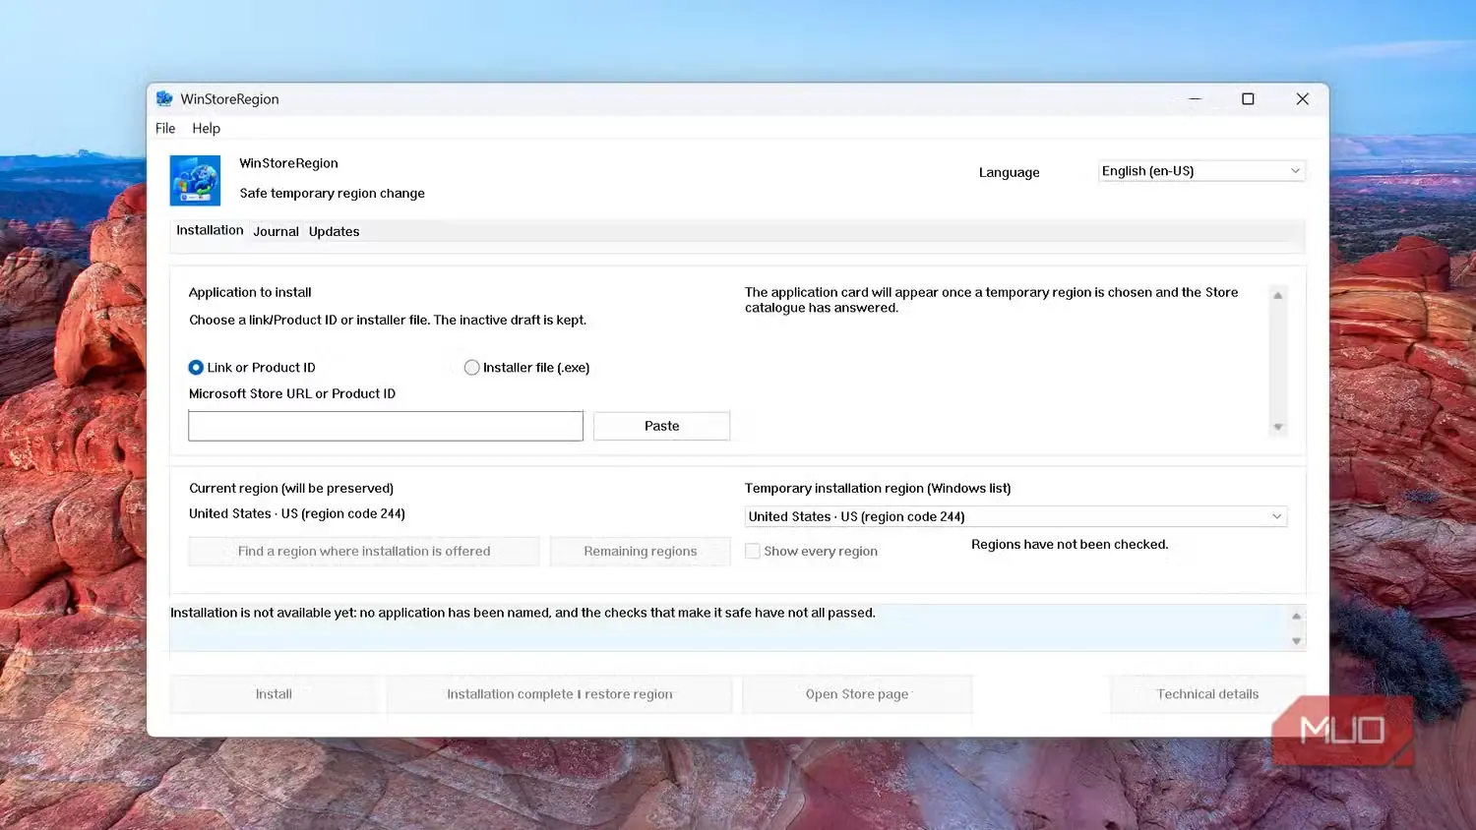
Task: Click the 'Microsoft Store URL or Product ID' label
Action: [x=292, y=394]
